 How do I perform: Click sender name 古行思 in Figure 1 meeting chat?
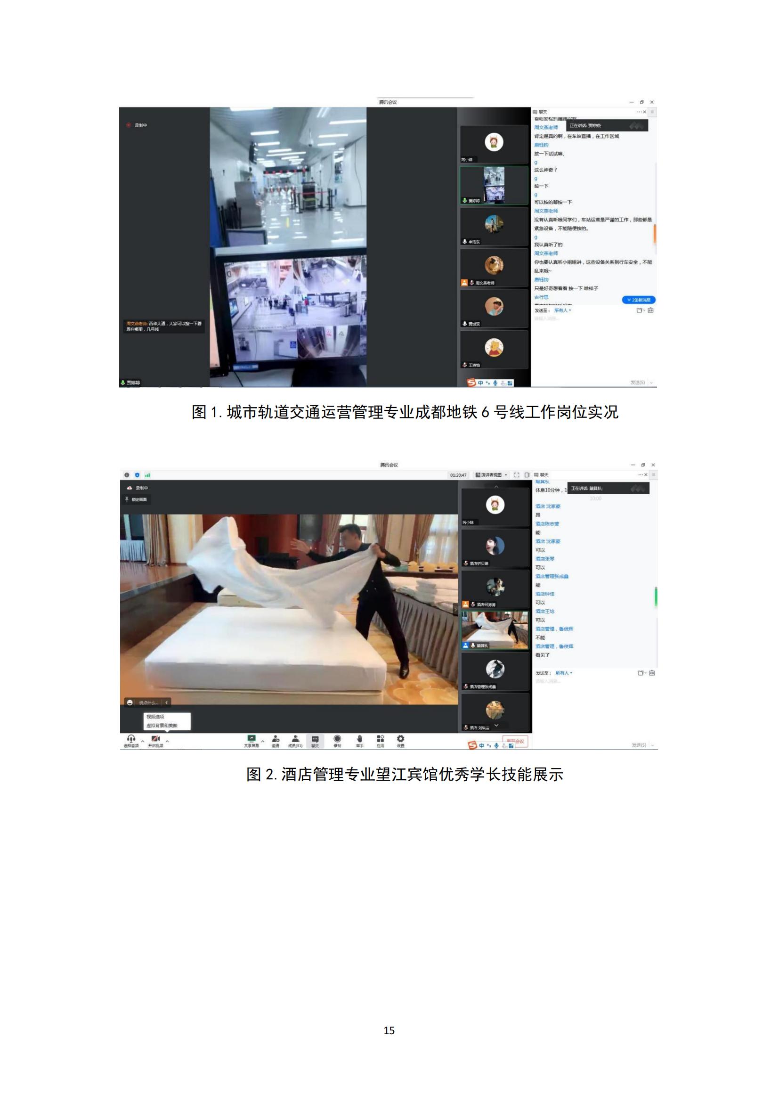click(x=541, y=297)
